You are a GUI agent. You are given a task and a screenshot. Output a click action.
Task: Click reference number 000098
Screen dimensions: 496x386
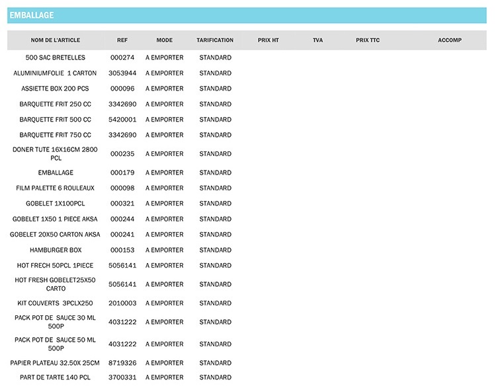pyautogui.click(x=122, y=188)
